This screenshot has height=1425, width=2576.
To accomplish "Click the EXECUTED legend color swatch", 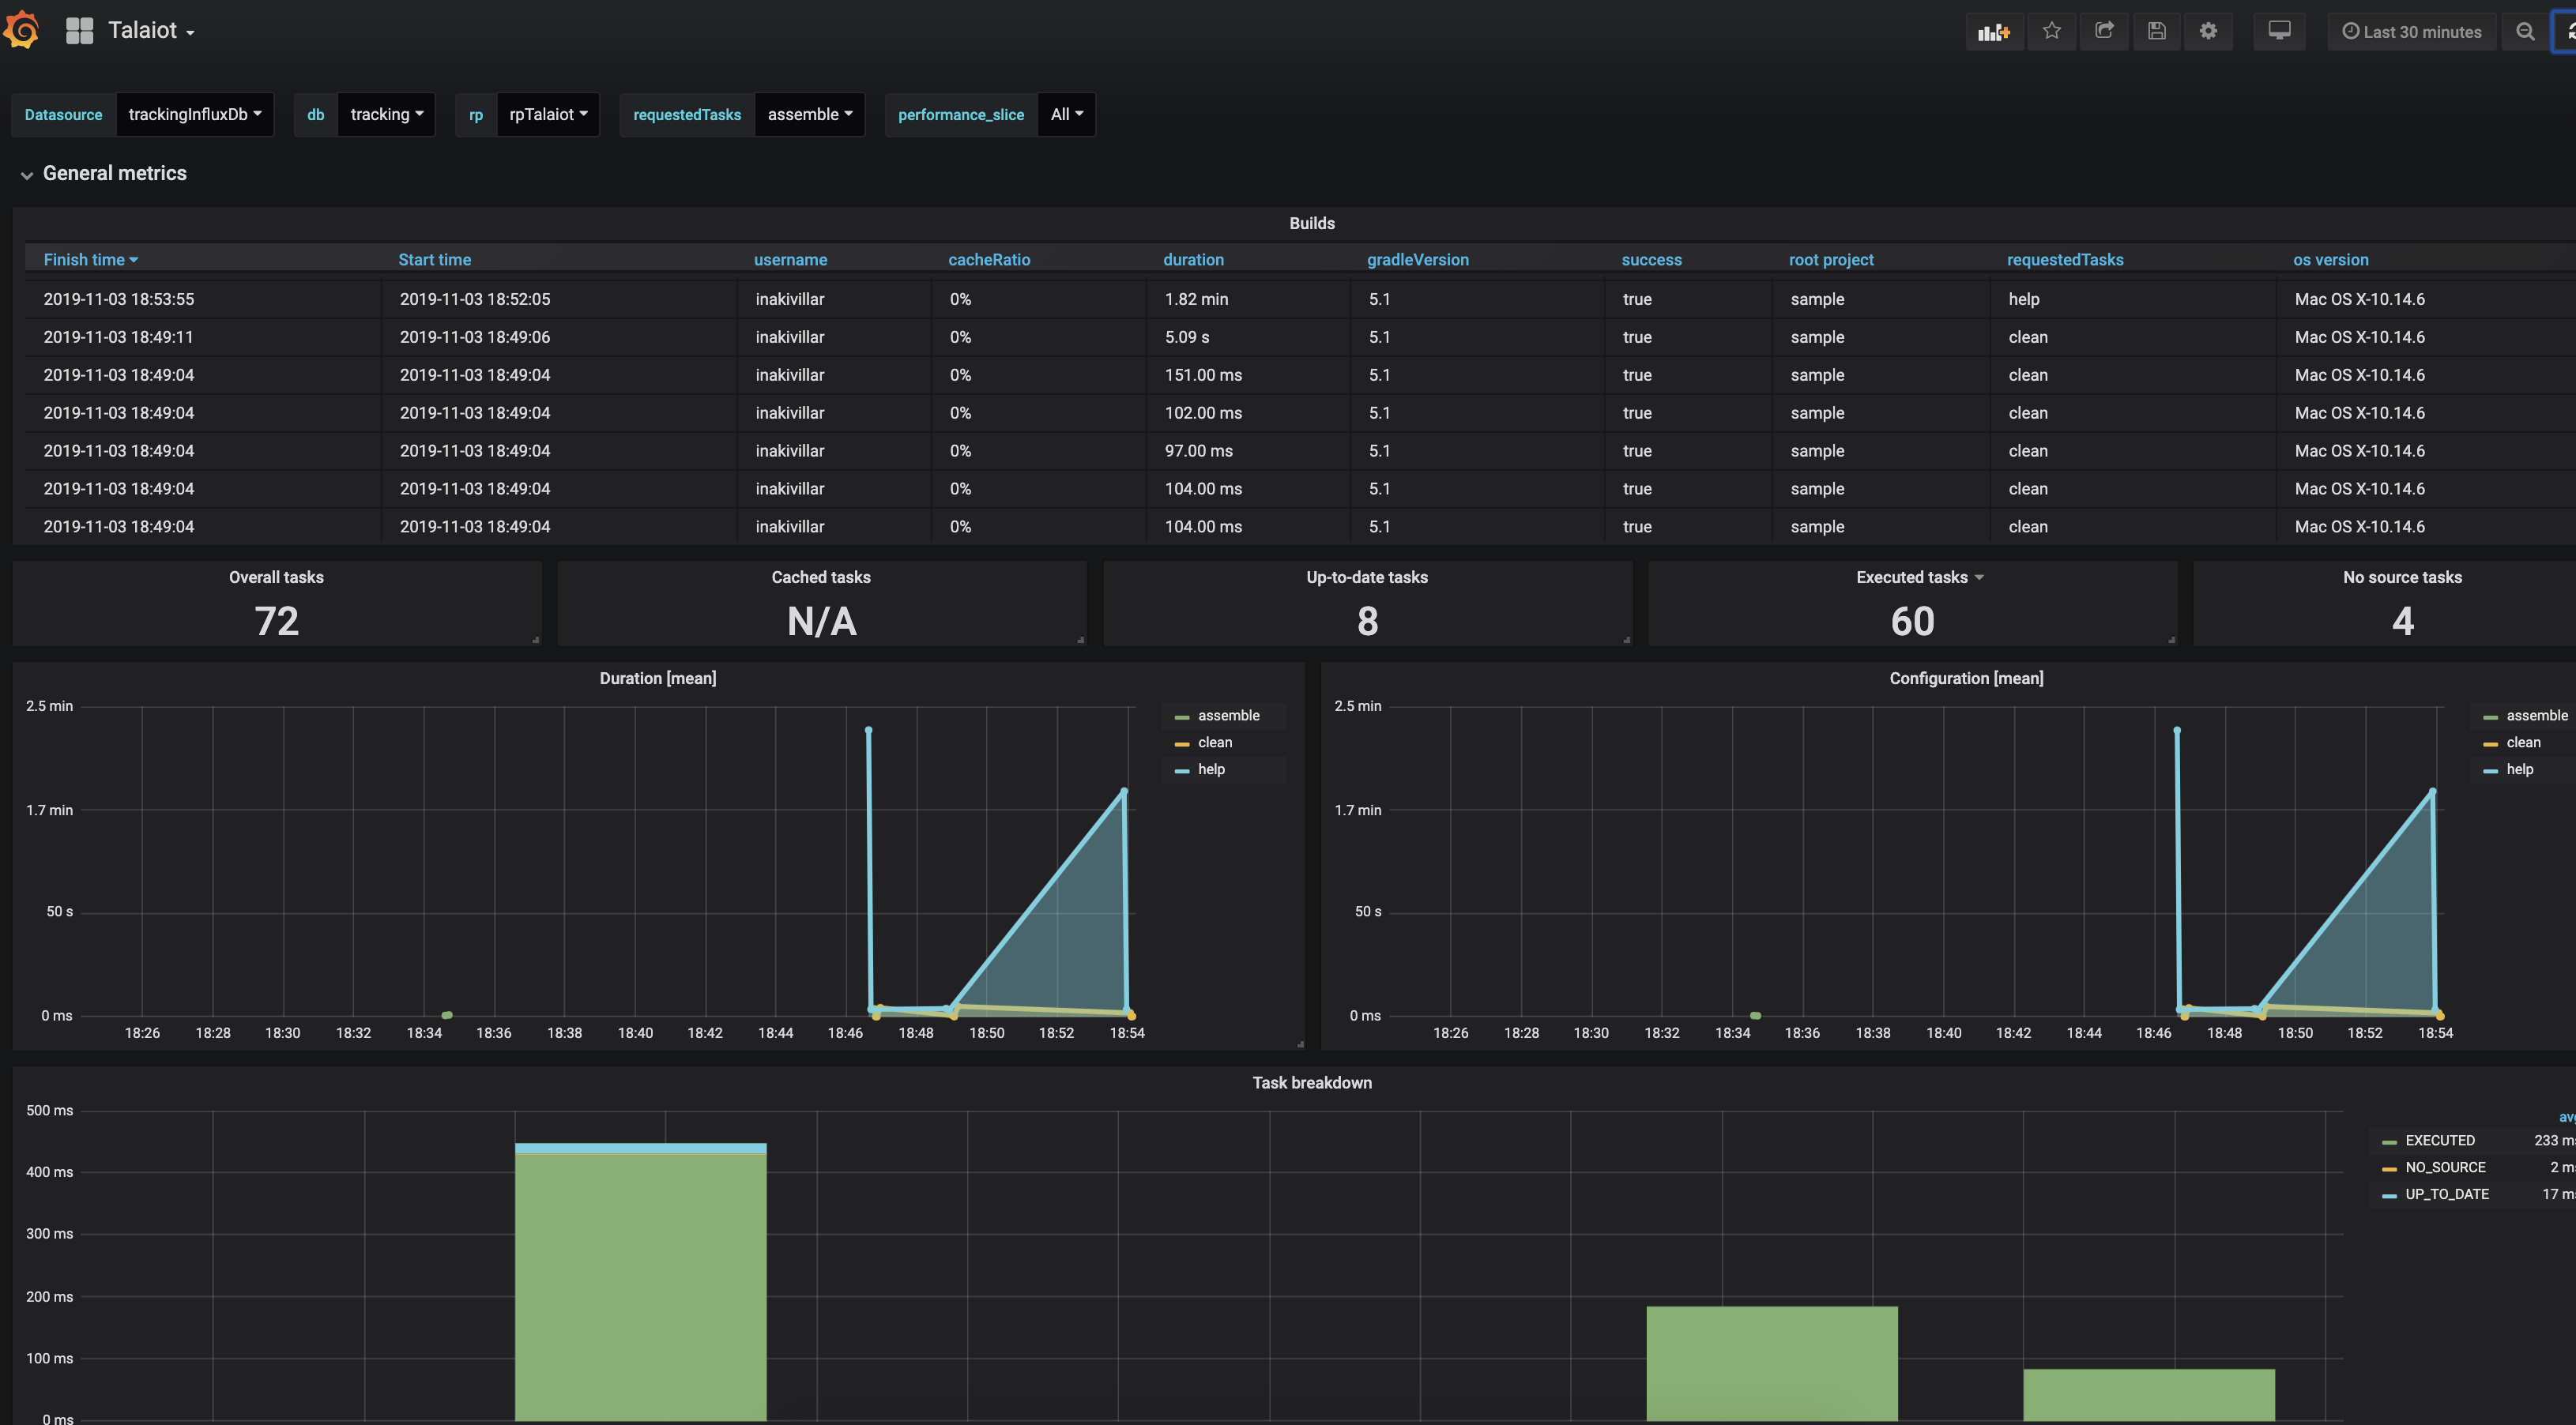I will [2389, 1142].
